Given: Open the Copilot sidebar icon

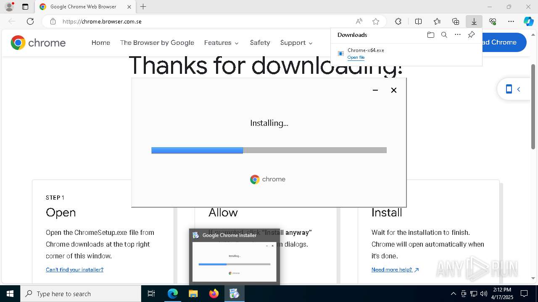Looking at the screenshot, I should tap(528, 21).
